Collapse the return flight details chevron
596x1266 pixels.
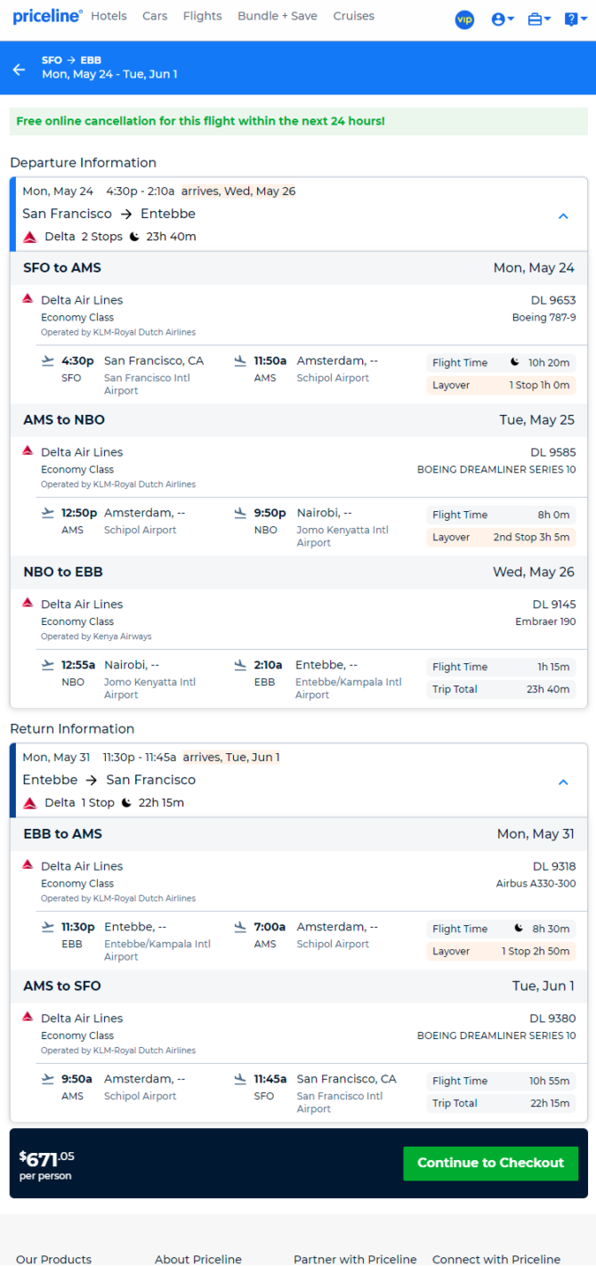(562, 782)
